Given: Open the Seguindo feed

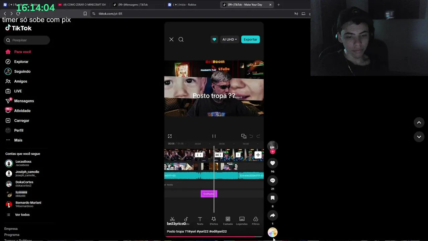Looking at the screenshot, I should click(22, 71).
